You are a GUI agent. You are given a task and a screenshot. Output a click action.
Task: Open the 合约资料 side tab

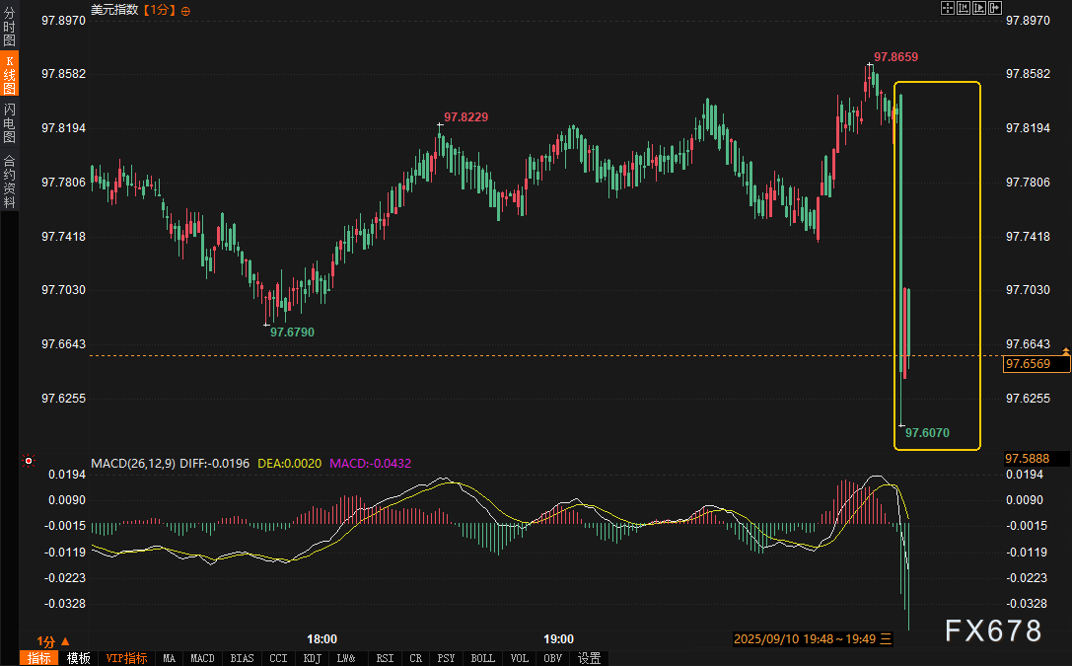[x=9, y=181]
